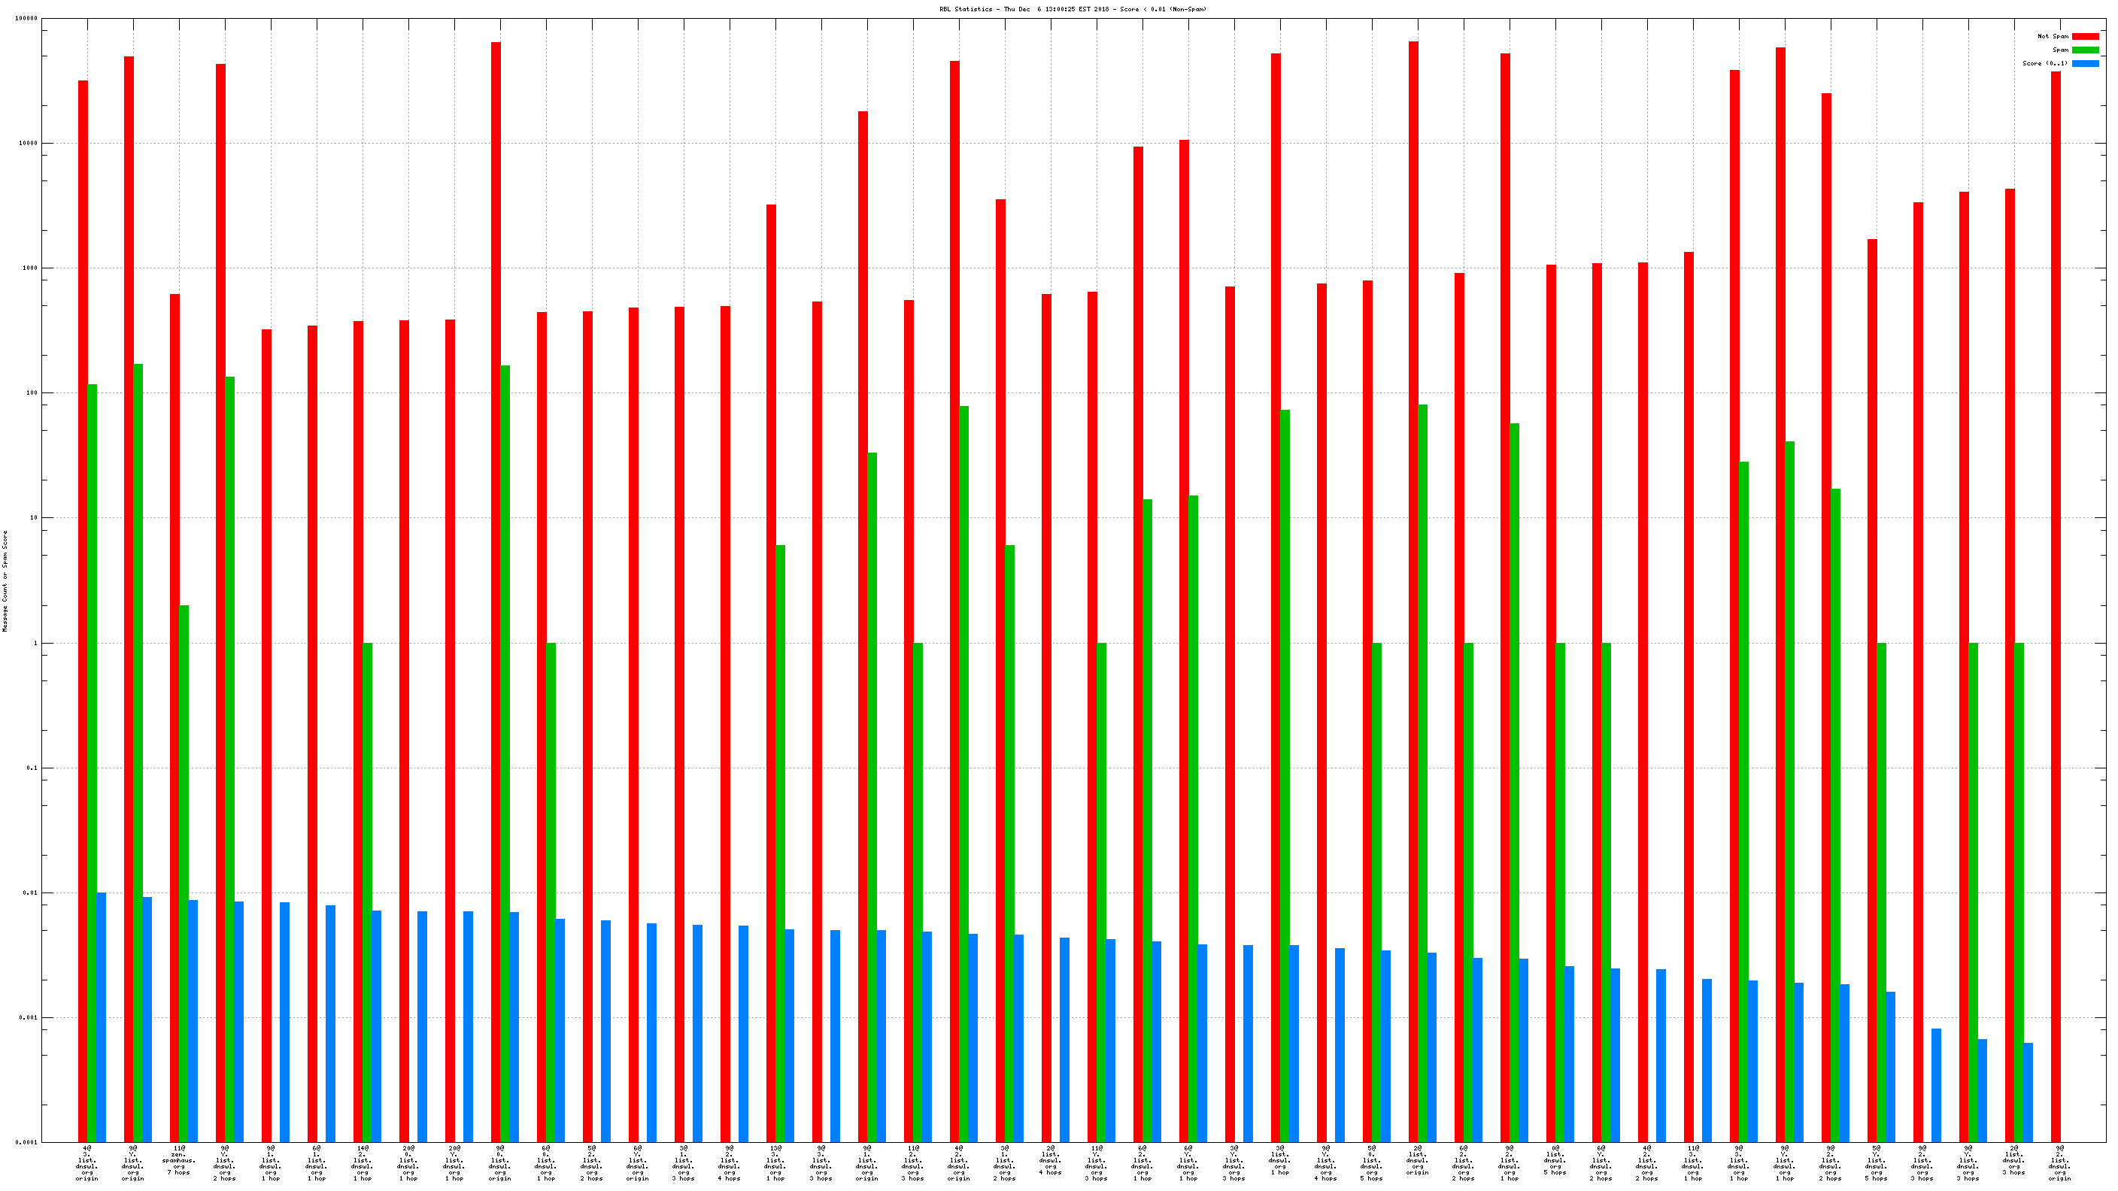
Task: Click the first x-axis label '4@ 3.list.dnswl.org origin'
Action: tap(86, 1162)
